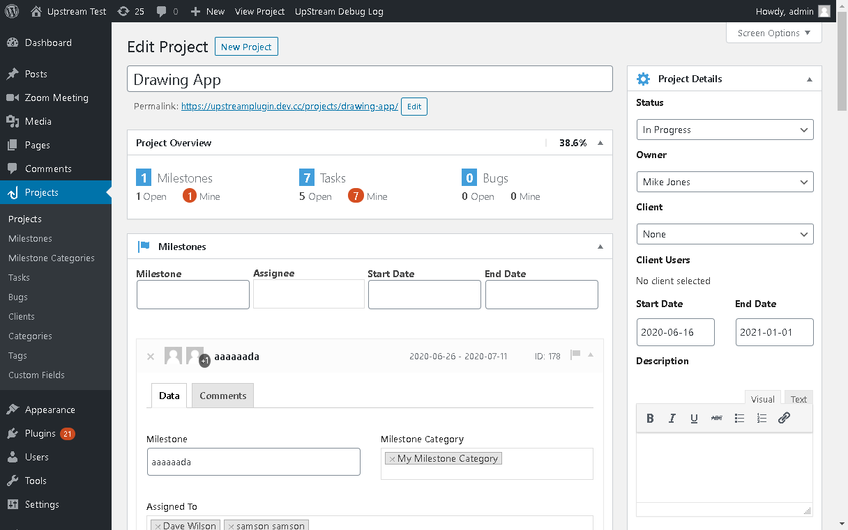848x530 pixels.
Task: Open the Owner dropdown showing Mike Jones
Action: tap(725, 182)
